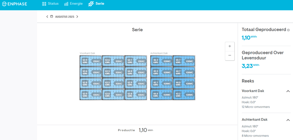
Task: Click the Voorkant Dak heading under Reeks
Action: pos(253,91)
